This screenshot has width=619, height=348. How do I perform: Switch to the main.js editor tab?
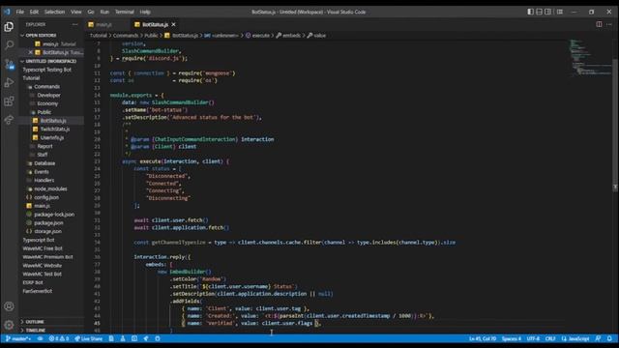click(x=104, y=24)
